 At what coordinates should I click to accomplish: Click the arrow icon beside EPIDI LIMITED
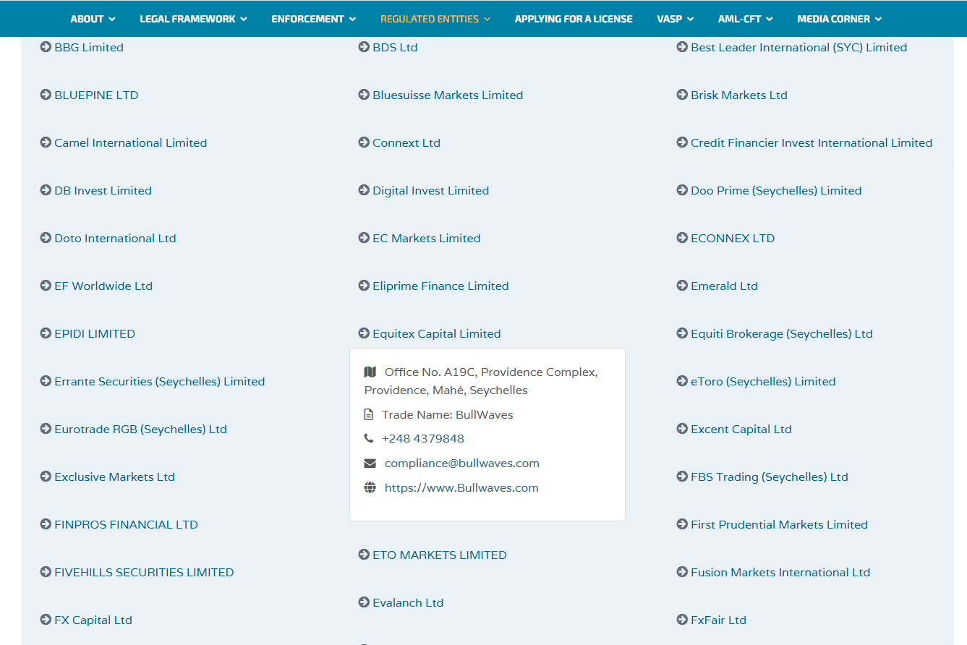tap(46, 333)
